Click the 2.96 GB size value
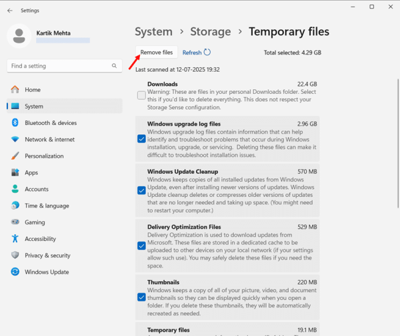 click(x=307, y=124)
